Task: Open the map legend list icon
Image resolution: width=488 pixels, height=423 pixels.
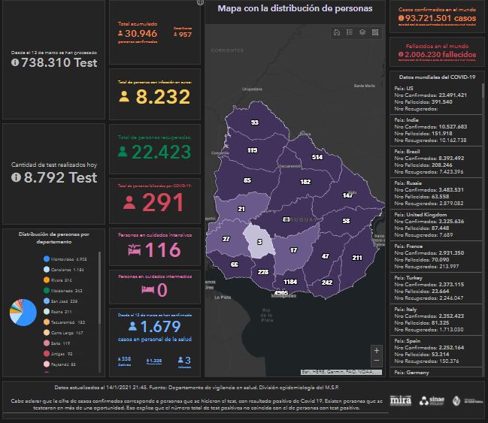Action: (x=350, y=32)
